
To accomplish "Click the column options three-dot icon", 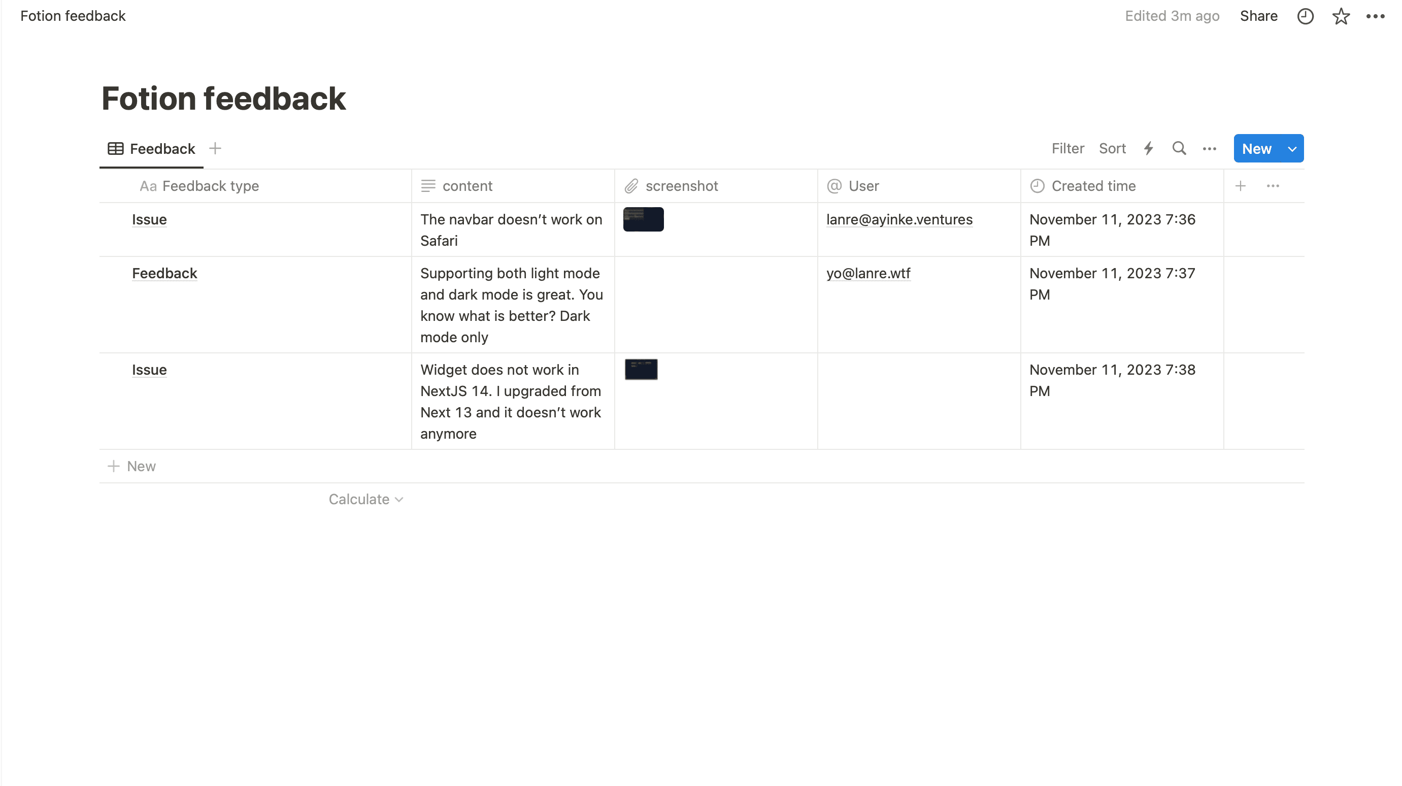I will (x=1273, y=185).
